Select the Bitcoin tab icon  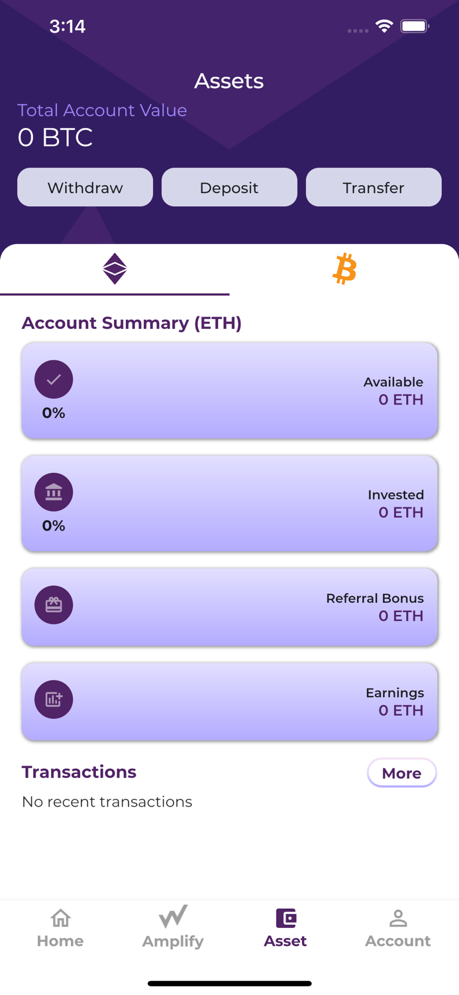[x=344, y=269]
